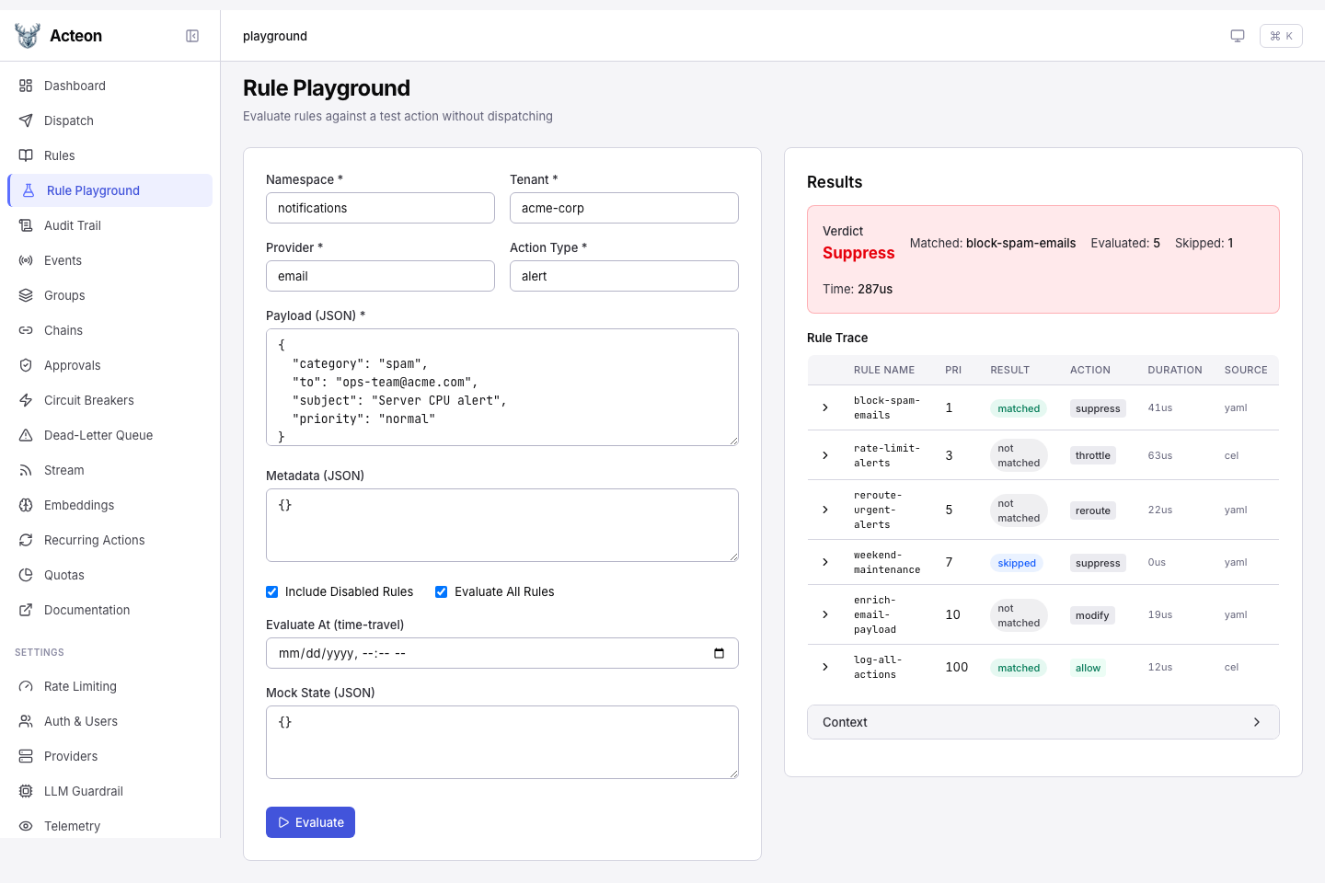Expand the Context section
The height and width of the screenshot is (883, 1325).
tap(1043, 722)
